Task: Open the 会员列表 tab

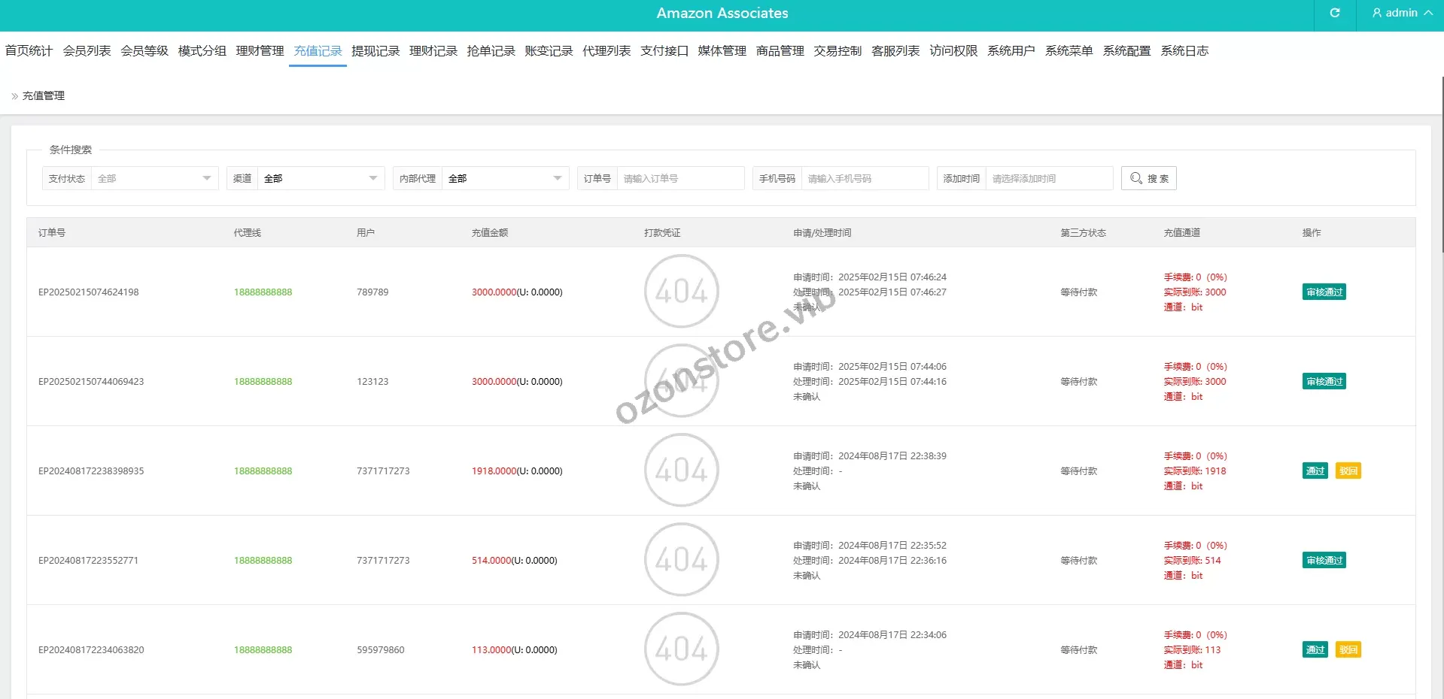Action: [x=87, y=51]
